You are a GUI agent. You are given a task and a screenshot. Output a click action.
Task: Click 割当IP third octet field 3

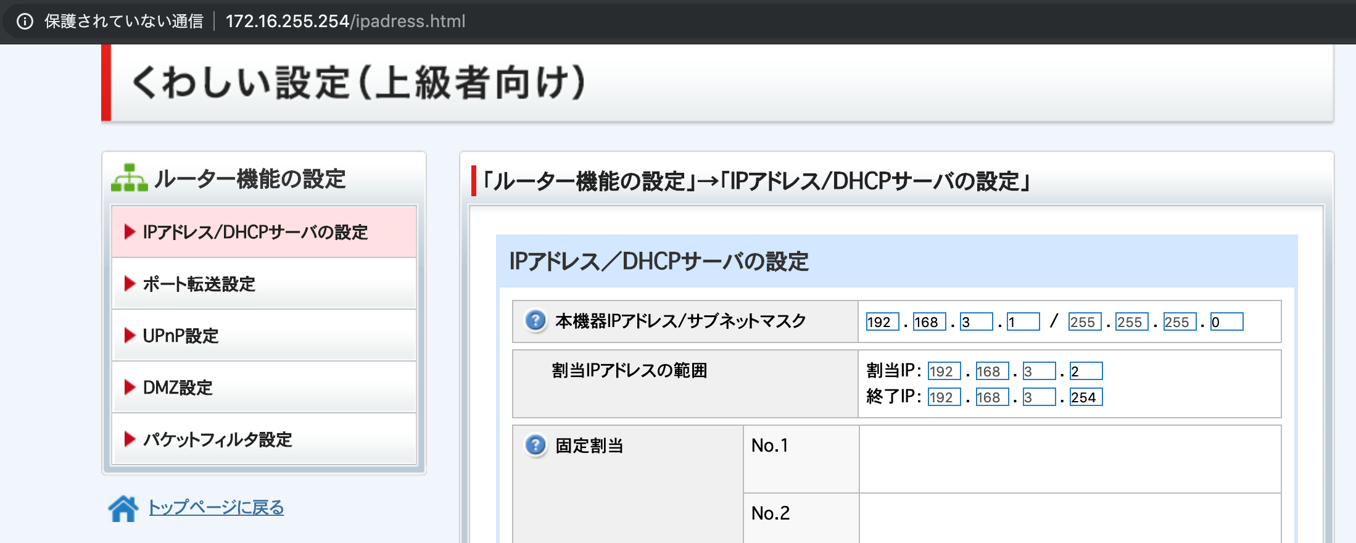1039,371
